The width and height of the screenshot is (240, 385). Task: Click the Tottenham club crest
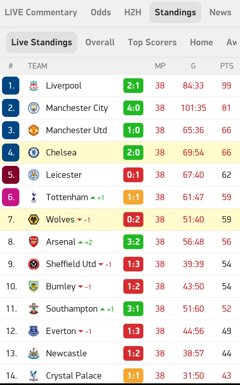click(x=34, y=197)
